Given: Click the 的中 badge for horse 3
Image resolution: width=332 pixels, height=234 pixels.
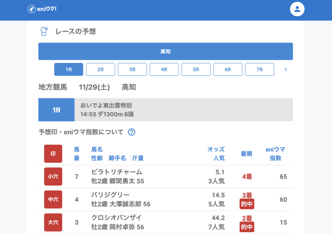Looking at the screenshot, I should click(x=247, y=227).
